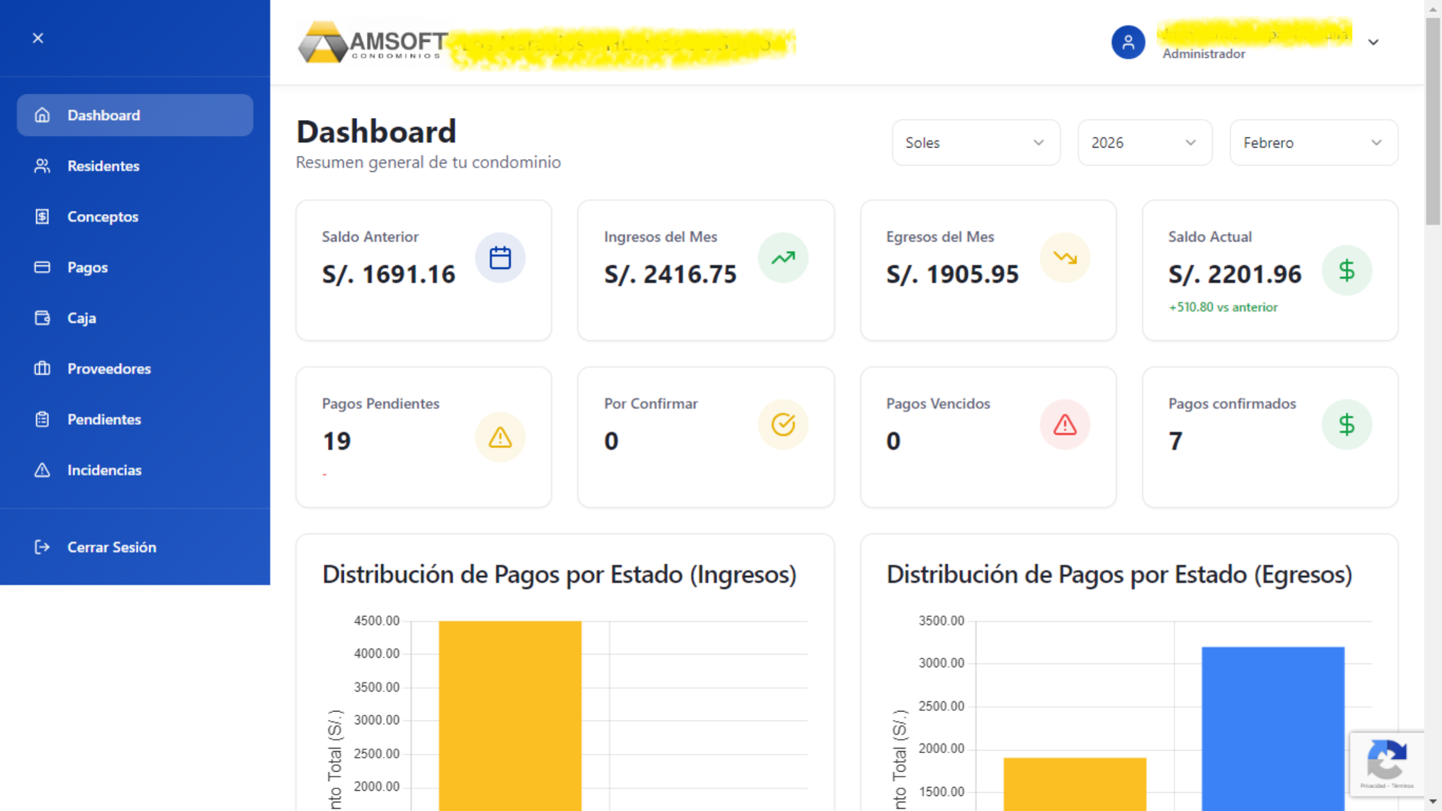The height and width of the screenshot is (811, 1442).
Task: Select the Proveedores briefcase icon
Action: tap(42, 369)
